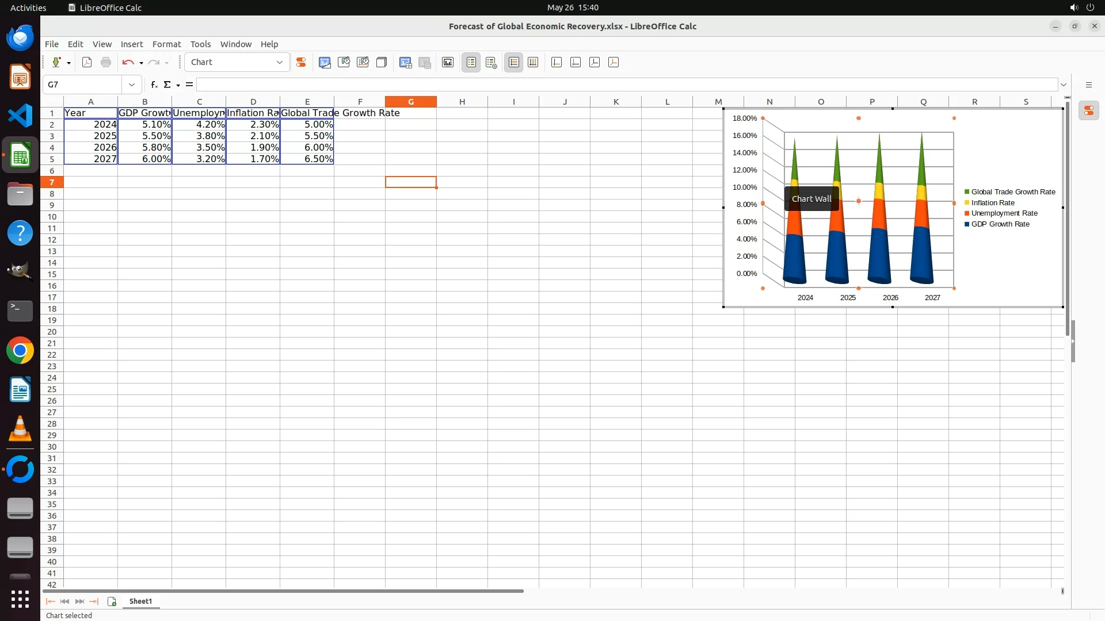Click the Function Wizard fx icon
This screenshot has height=621, width=1105.
[154, 85]
